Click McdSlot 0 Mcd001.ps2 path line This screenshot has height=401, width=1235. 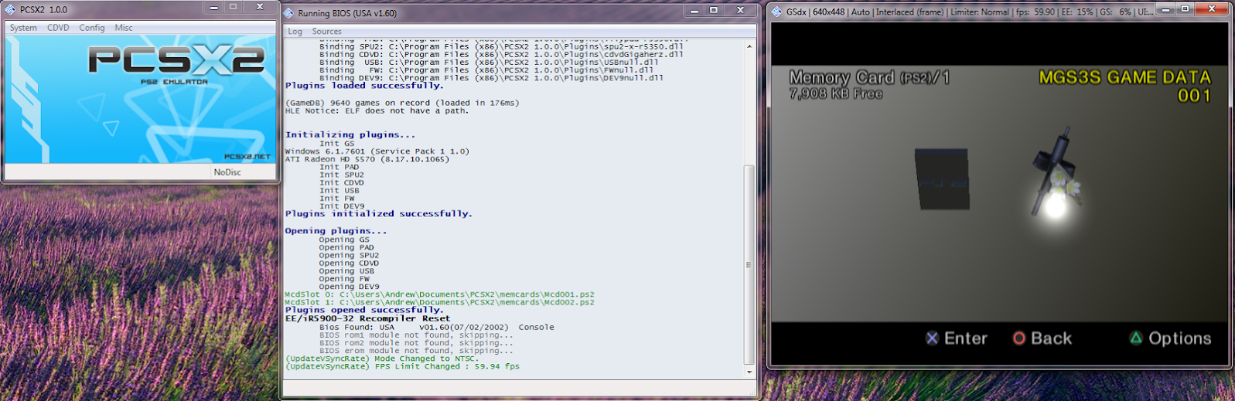[x=440, y=294]
